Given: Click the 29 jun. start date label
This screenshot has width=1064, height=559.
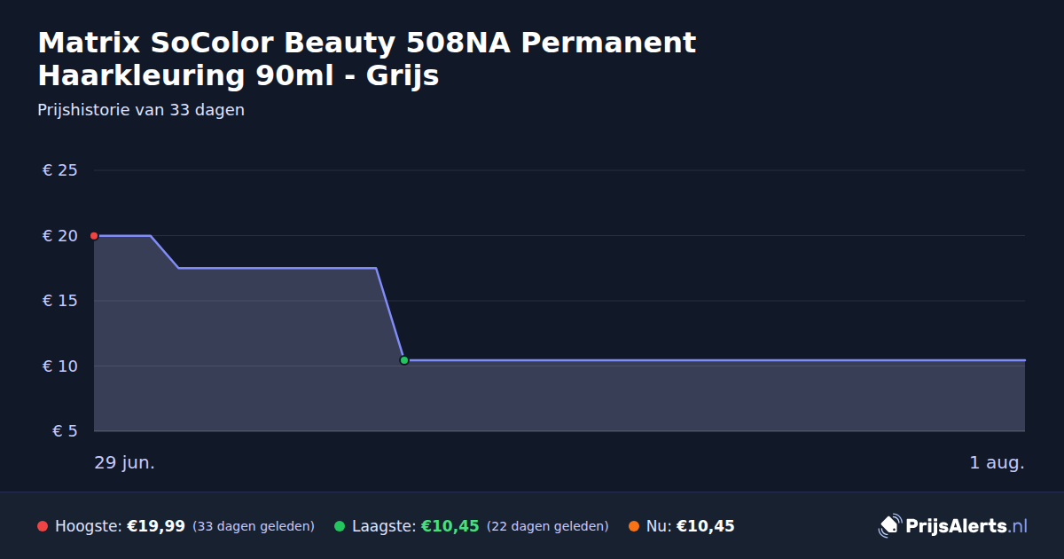Looking at the screenshot, I should (125, 463).
